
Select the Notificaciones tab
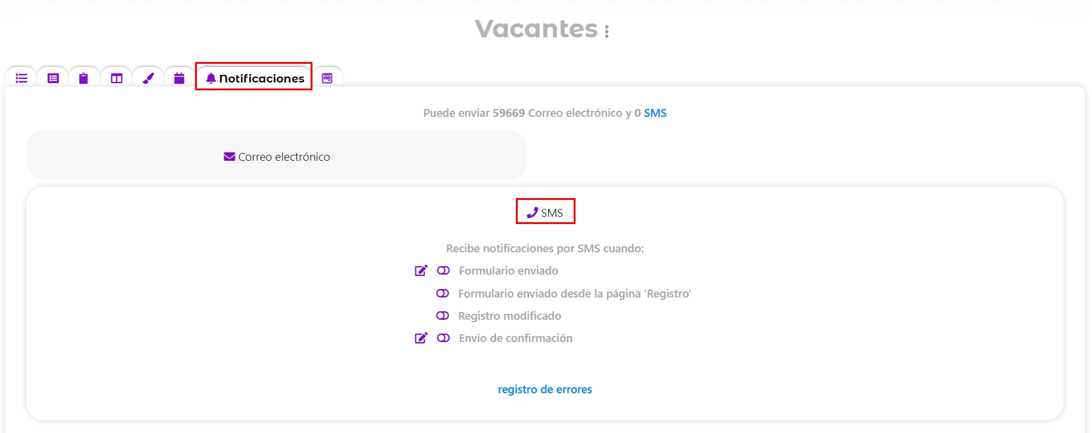click(255, 78)
